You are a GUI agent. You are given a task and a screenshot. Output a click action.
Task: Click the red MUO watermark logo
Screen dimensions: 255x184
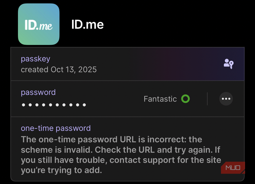tap(233, 168)
